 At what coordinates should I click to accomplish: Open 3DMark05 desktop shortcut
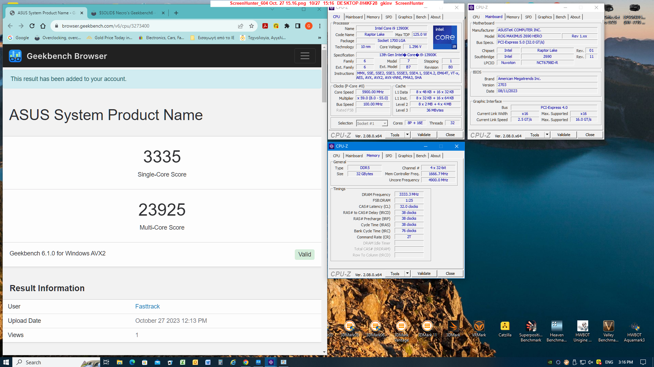pos(349,329)
